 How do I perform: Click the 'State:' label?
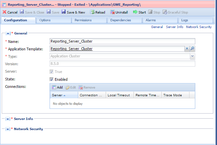pyautogui.click(x=10, y=79)
